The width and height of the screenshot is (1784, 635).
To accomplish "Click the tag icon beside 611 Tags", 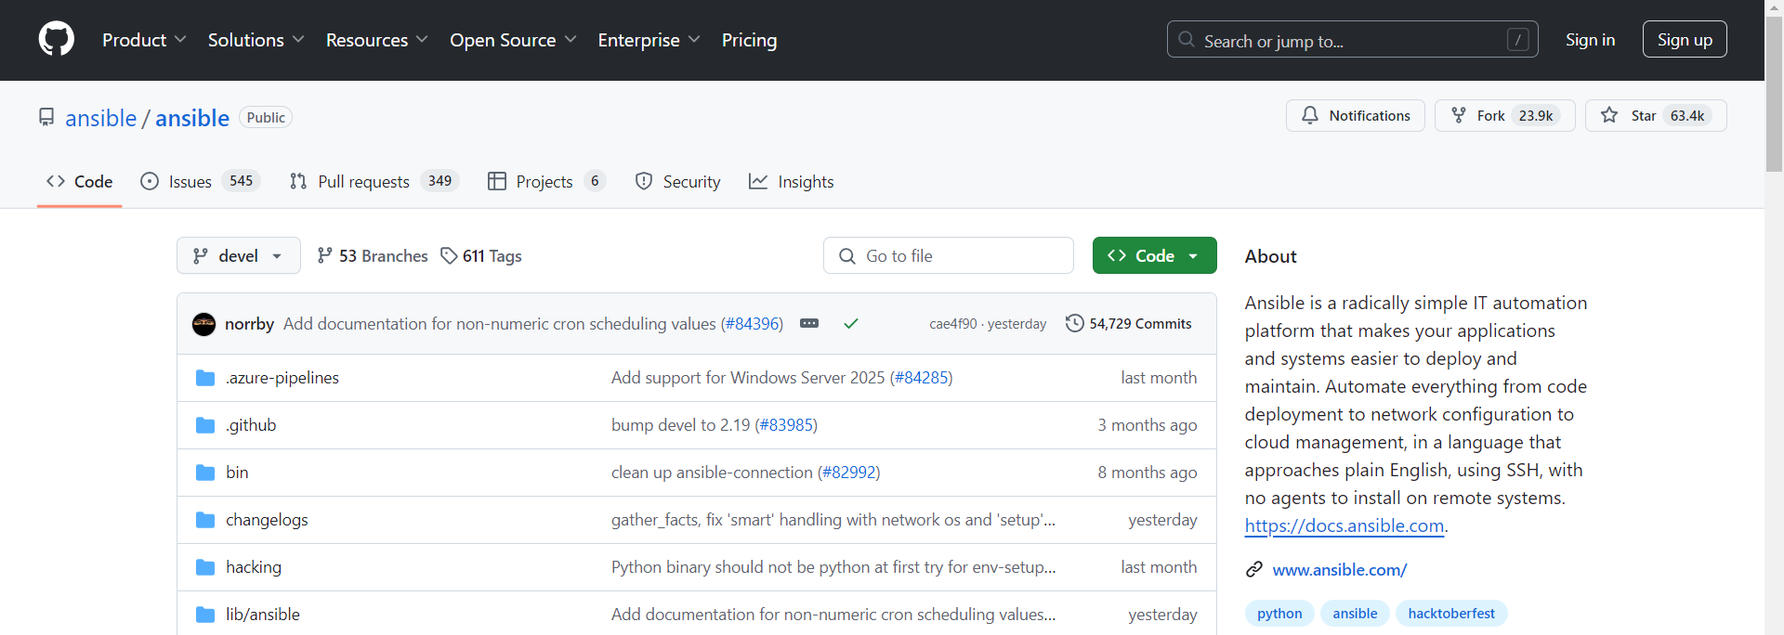I will [449, 255].
